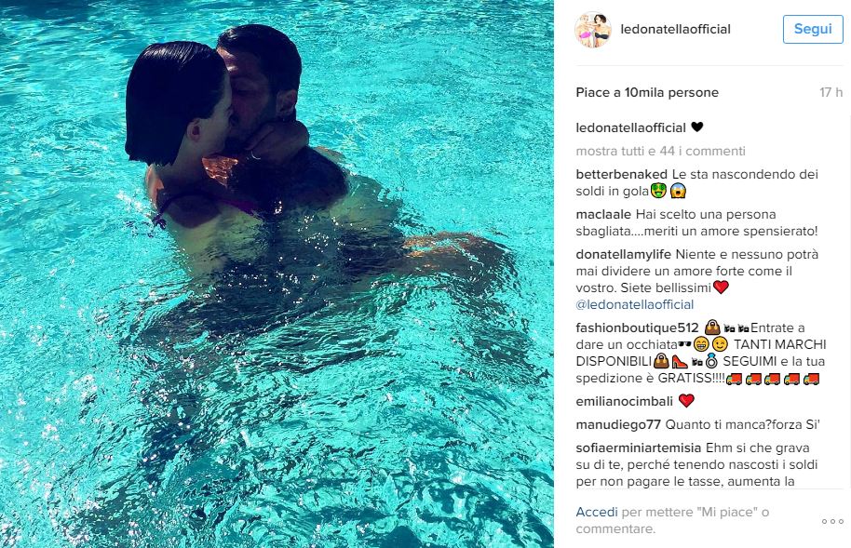Screen dimensions: 851x548
Task: Follow the account with the Segui button
Action: point(813,29)
